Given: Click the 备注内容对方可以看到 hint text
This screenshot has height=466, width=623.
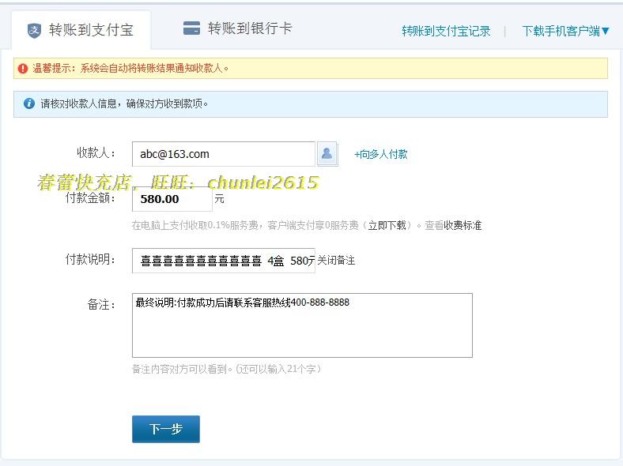Looking at the screenshot, I should [x=226, y=369].
